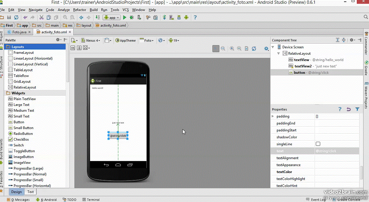This screenshot has width=369, height=202.
Task: Open the VCS menu
Action: pyautogui.click(x=126, y=10)
